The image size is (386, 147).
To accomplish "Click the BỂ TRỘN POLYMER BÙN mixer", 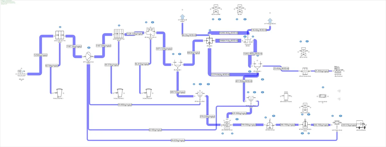I will 305,124.
